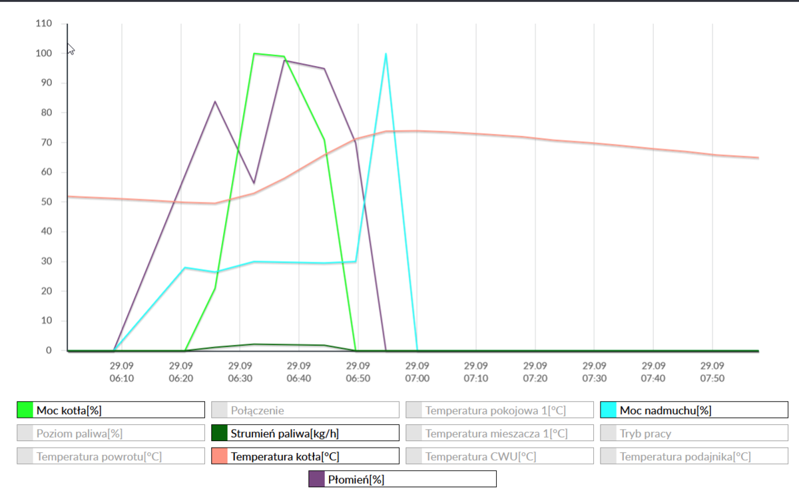Screen dimensions: 799x491
Task: Click the cyan peak at 100 percent
Action: click(386, 54)
